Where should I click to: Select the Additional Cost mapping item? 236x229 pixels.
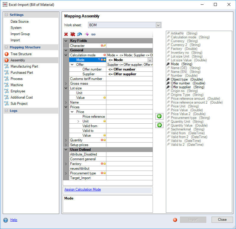(x=22, y=97)
